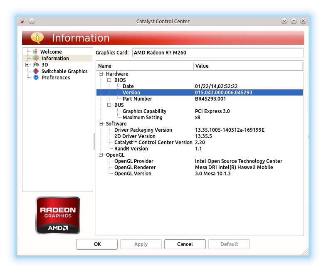
Task: Click the Apply button
Action: 141,244
